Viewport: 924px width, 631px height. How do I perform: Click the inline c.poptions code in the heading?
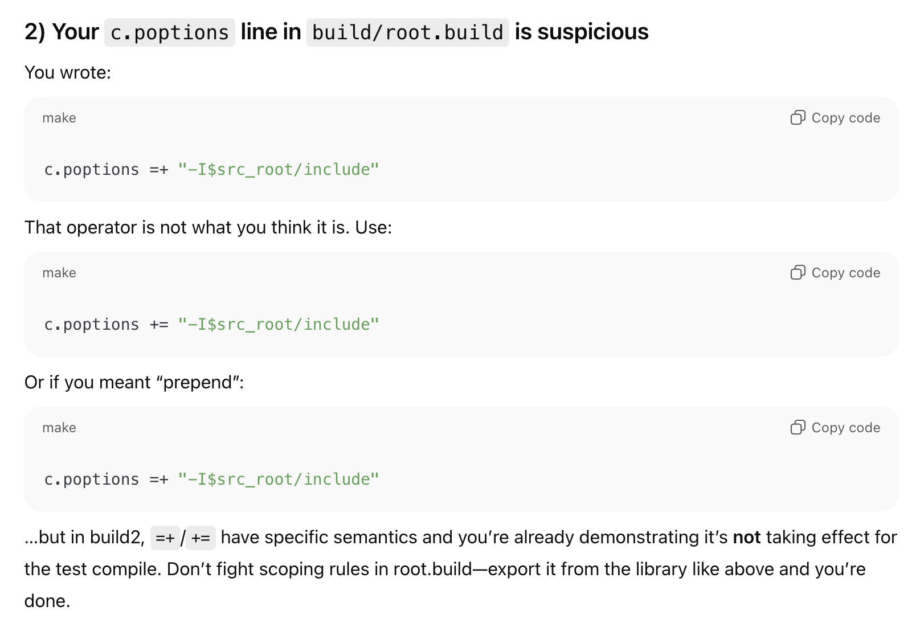(x=169, y=32)
